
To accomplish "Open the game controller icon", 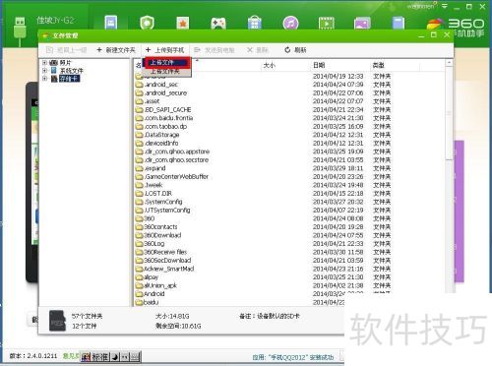I will tap(218, 24).
